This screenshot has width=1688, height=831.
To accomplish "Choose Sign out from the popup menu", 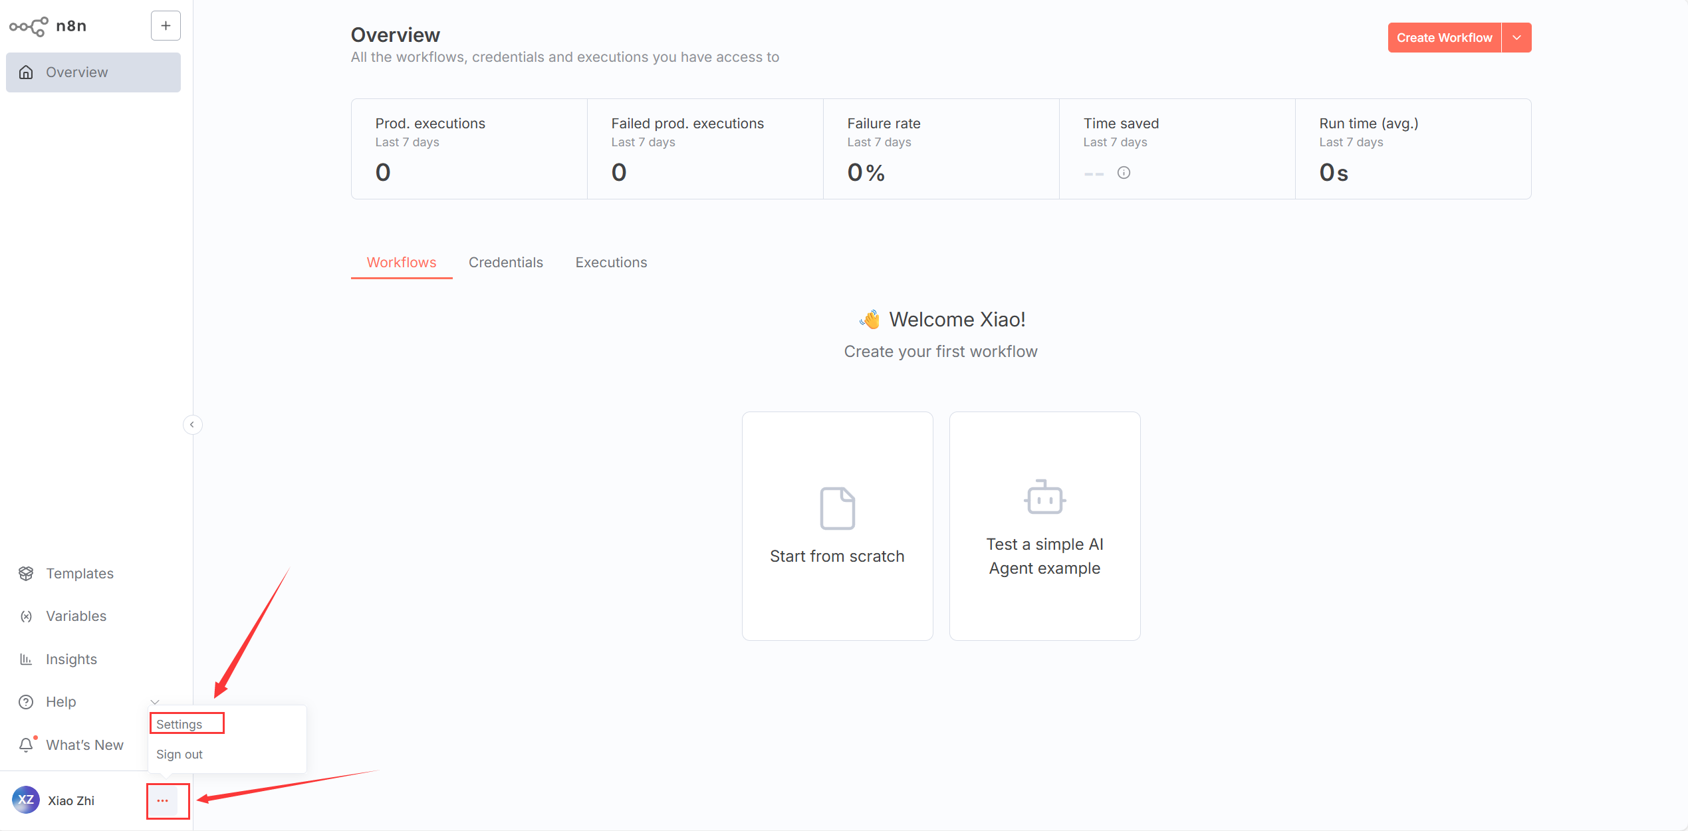I will pyautogui.click(x=180, y=754).
